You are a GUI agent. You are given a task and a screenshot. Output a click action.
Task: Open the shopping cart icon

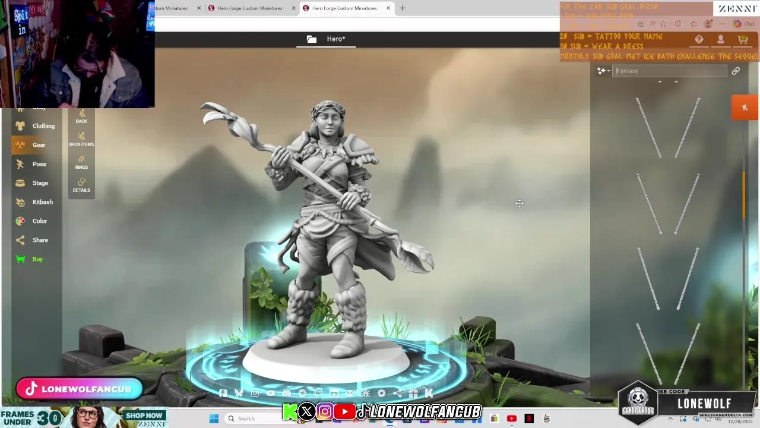click(743, 39)
